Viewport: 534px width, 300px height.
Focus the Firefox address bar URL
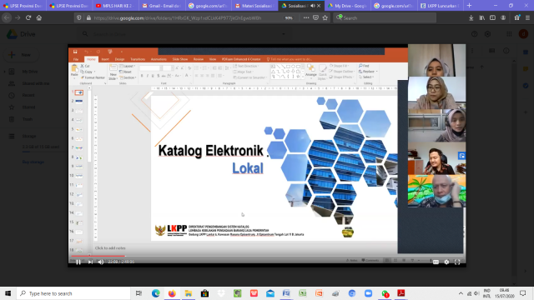pos(178,18)
